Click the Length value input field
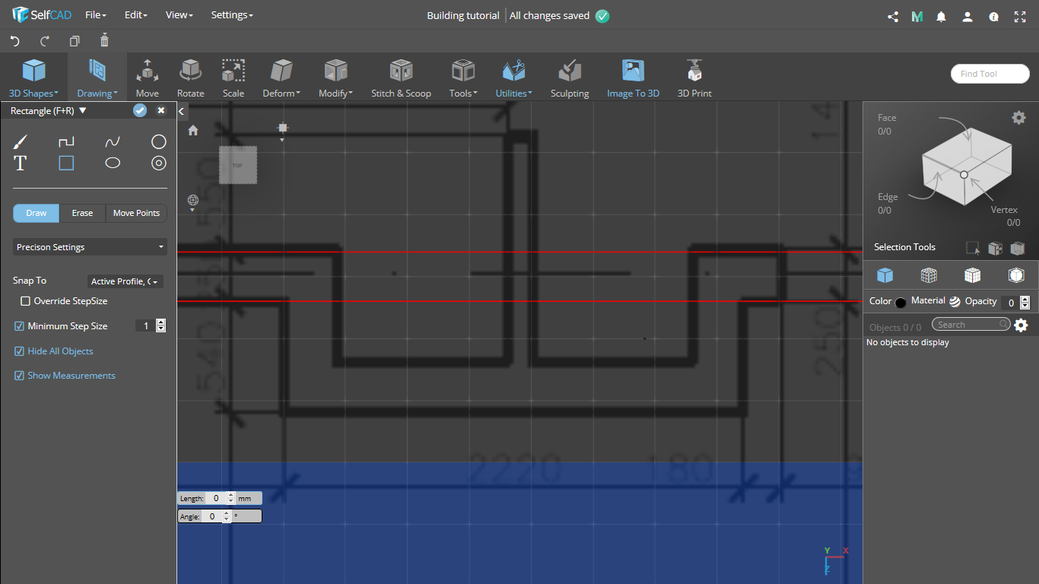This screenshot has height=584, width=1039. click(216, 498)
